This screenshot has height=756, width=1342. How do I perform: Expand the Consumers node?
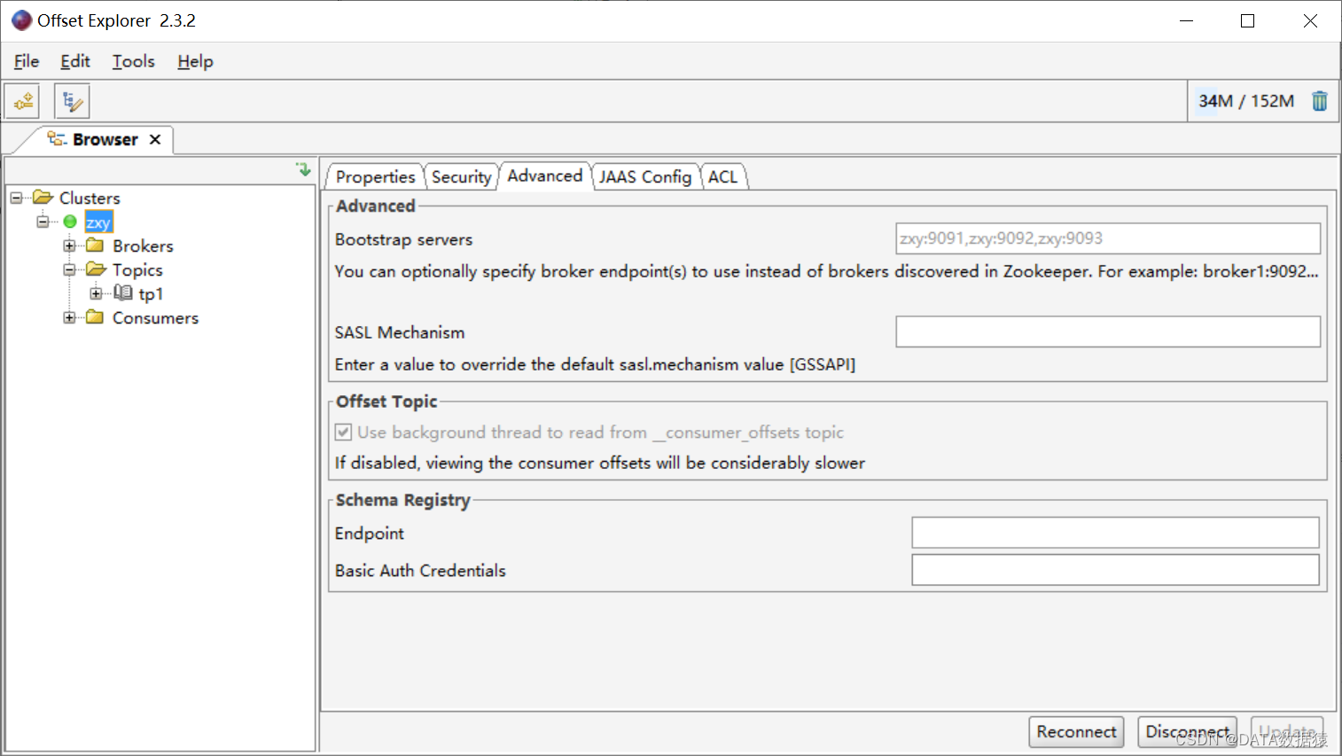69,317
